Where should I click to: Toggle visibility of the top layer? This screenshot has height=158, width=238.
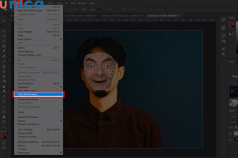[x=231, y=134]
